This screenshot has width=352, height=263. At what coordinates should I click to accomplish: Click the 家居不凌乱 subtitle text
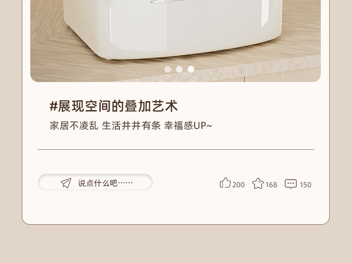pyautogui.click(x=74, y=126)
